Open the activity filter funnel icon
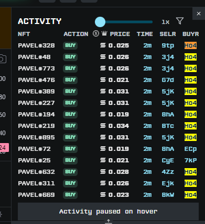Viewport: 205px width, 224px height. point(180,21)
